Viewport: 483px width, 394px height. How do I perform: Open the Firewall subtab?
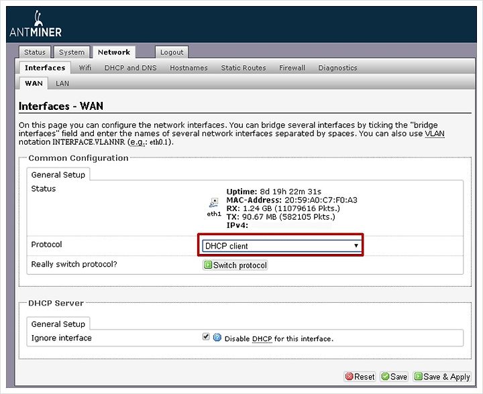292,68
